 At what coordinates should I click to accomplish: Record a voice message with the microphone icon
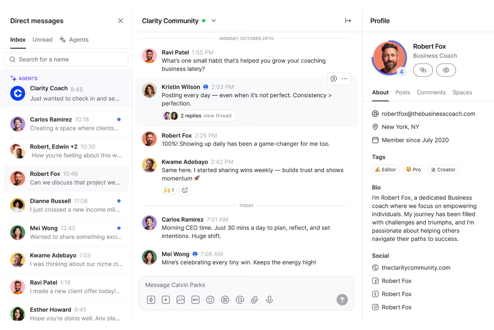click(269, 300)
